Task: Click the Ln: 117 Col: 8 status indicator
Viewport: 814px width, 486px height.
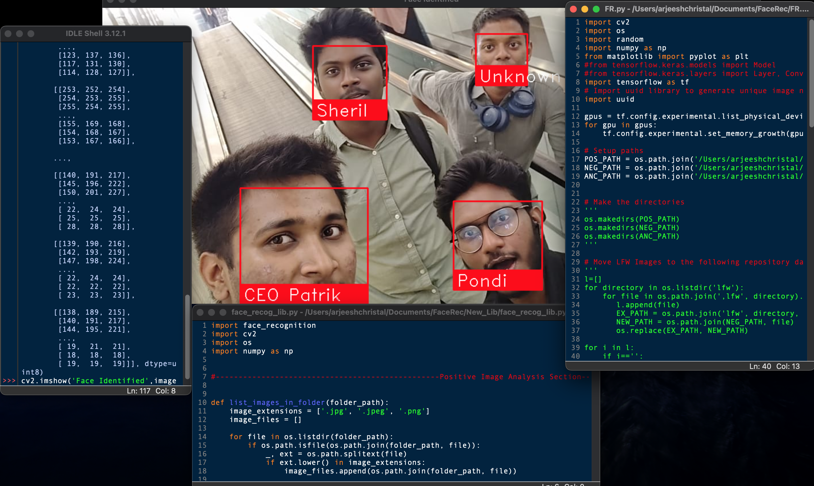Action: pyautogui.click(x=151, y=391)
